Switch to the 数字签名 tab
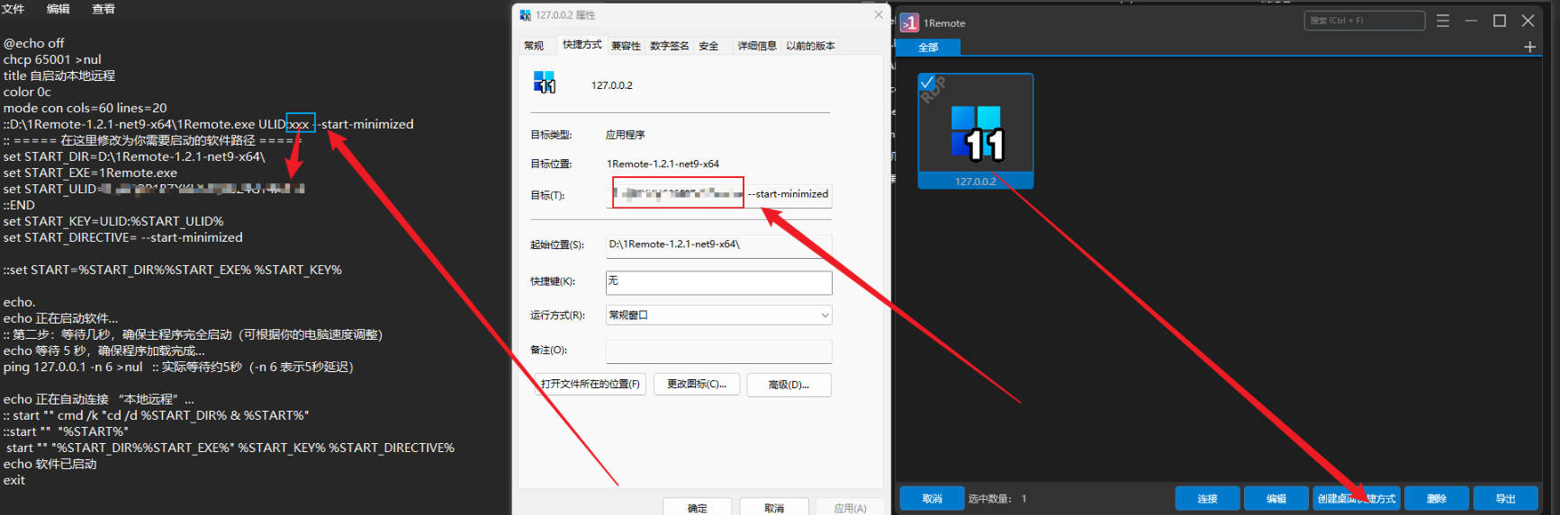The image size is (1560, 515). click(669, 46)
